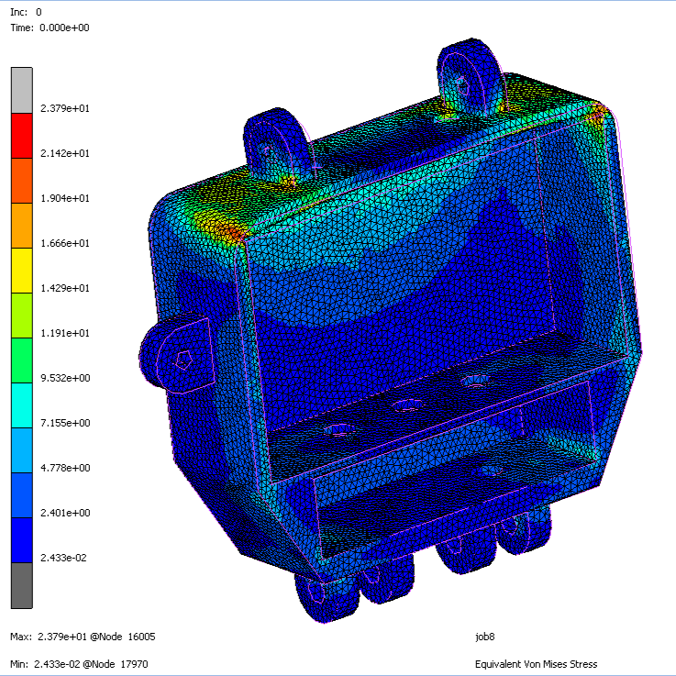Image resolution: width=676 pixels, height=676 pixels.
Task: Click the Inc: 0 increment label
Action: point(26,12)
